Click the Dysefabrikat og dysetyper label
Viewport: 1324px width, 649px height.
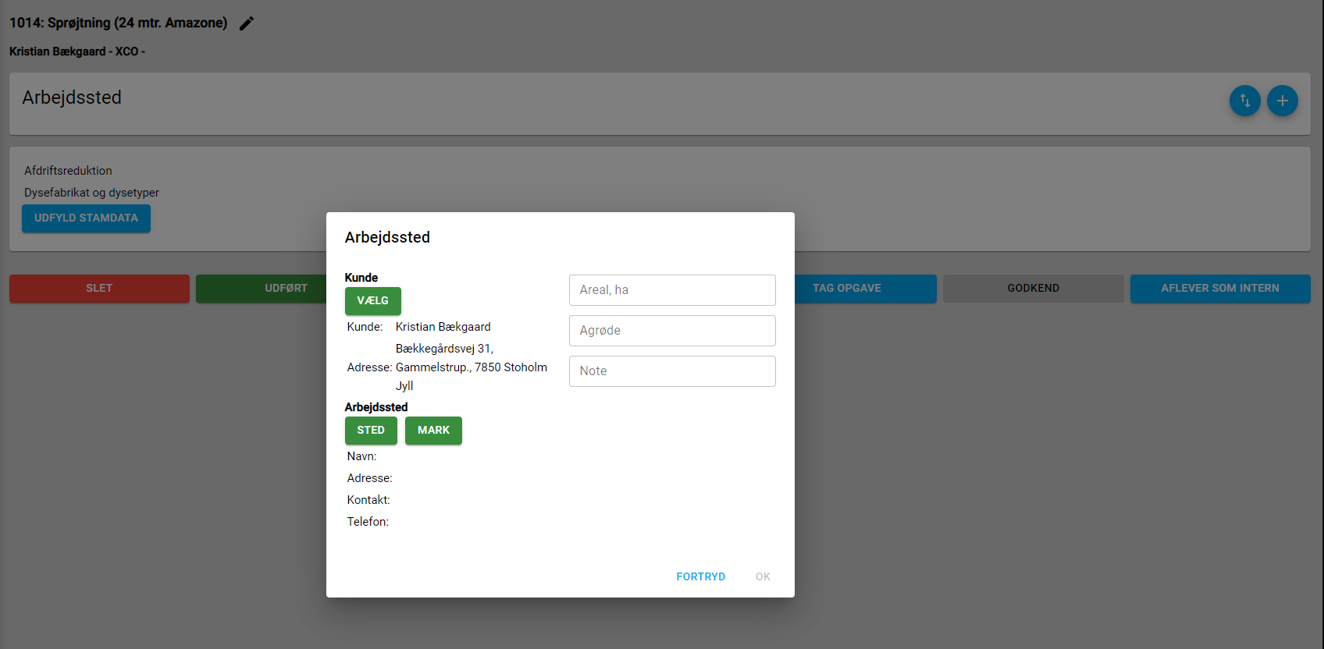(x=91, y=193)
